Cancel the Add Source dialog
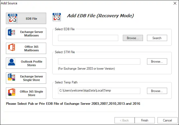Viewport: 179px width, 125px height. tap(167, 120)
